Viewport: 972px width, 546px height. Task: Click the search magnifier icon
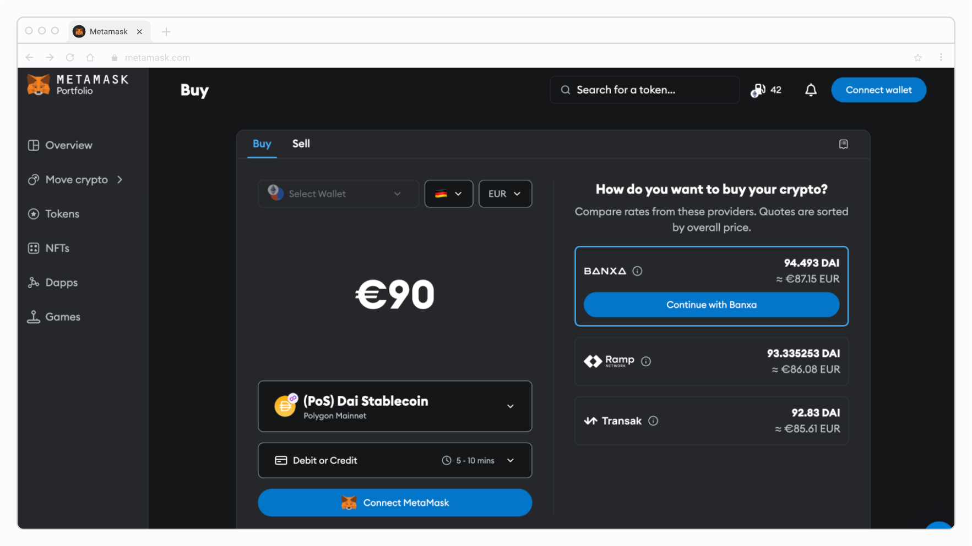click(x=566, y=90)
